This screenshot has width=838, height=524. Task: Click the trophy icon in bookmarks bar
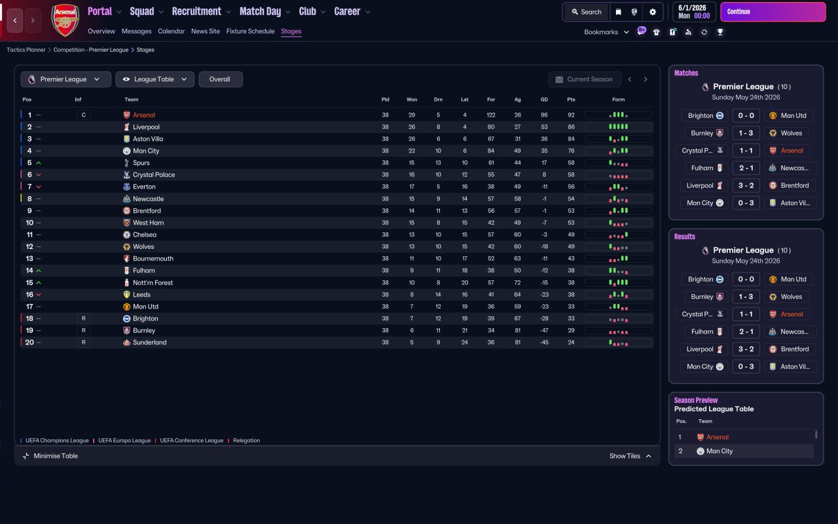(x=720, y=32)
